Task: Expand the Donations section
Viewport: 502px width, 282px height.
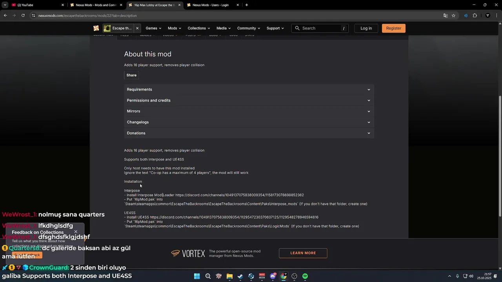Action: 249,133
